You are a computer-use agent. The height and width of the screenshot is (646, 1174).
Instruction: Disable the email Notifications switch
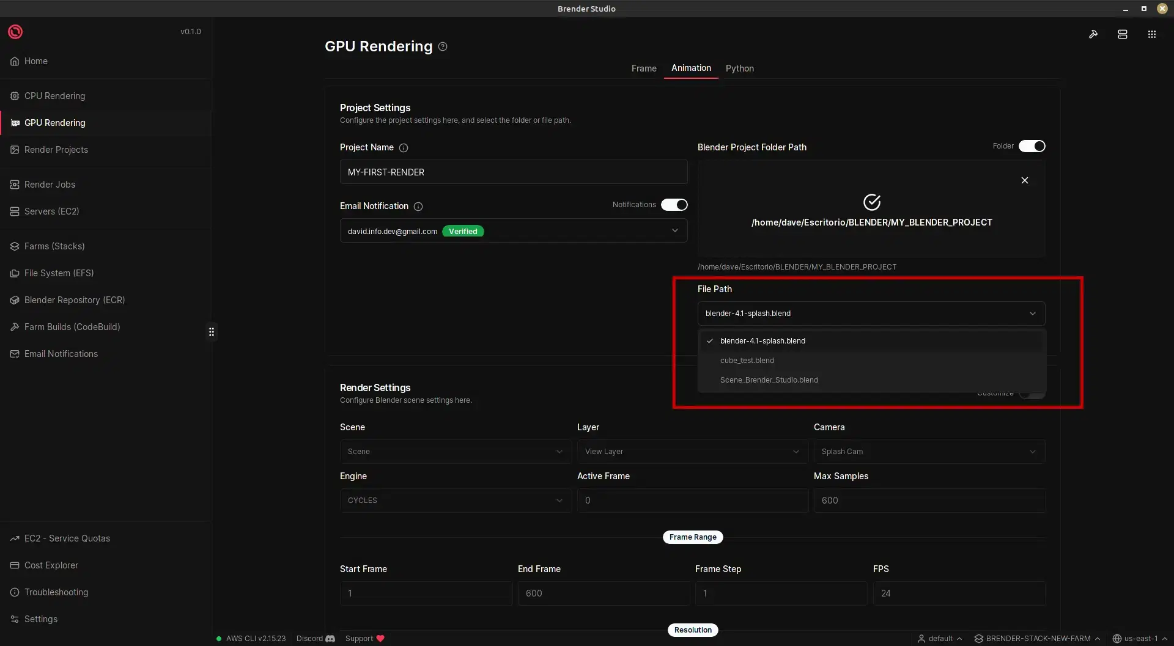coord(674,205)
